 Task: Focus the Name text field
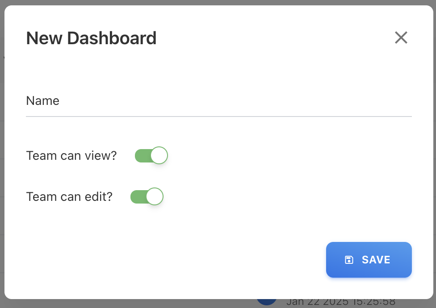tap(219, 102)
